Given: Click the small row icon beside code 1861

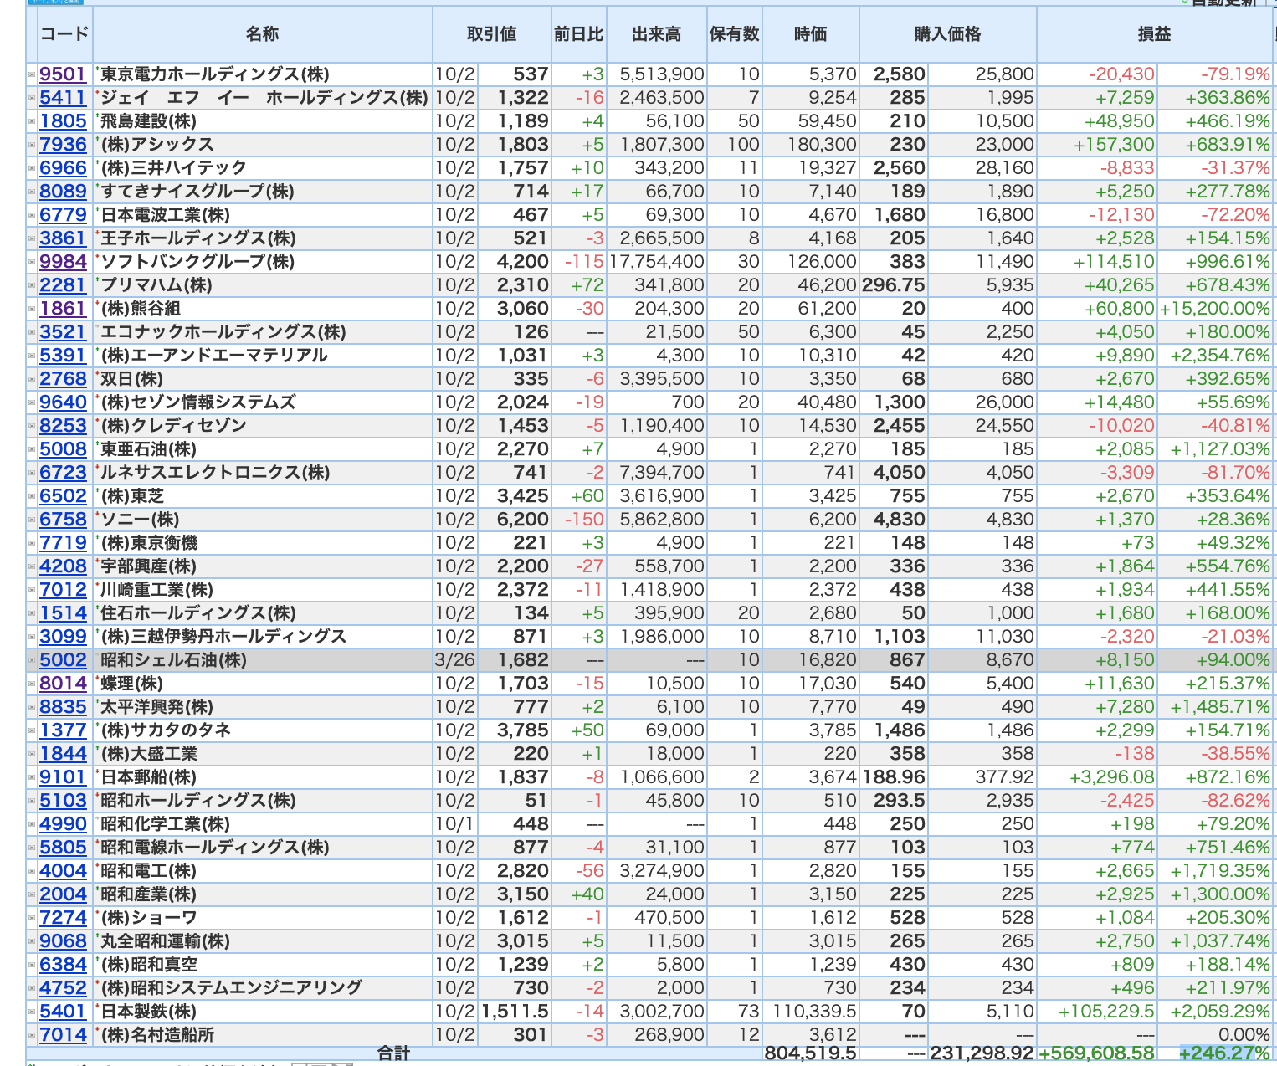Looking at the screenshot, I should tap(32, 309).
